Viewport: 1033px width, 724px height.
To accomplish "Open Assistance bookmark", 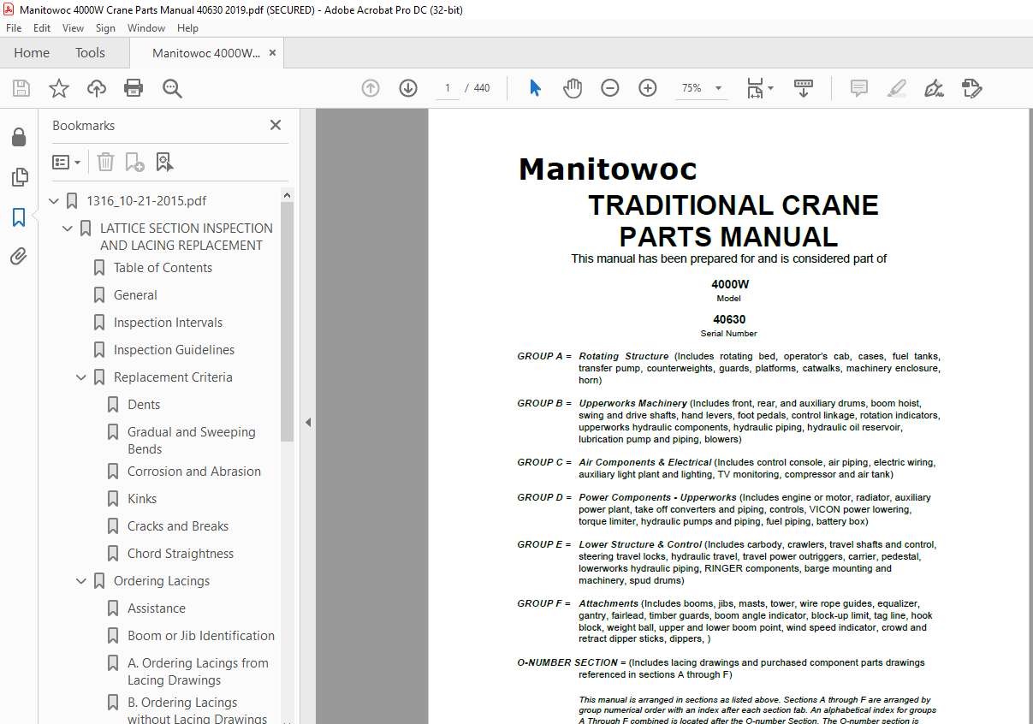I will tap(157, 608).
